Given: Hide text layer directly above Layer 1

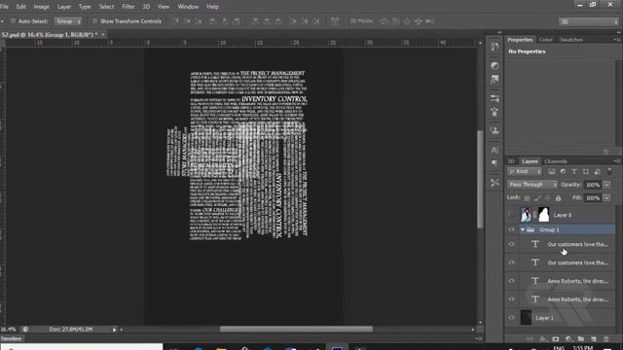Looking at the screenshot, I should point(511,299).
